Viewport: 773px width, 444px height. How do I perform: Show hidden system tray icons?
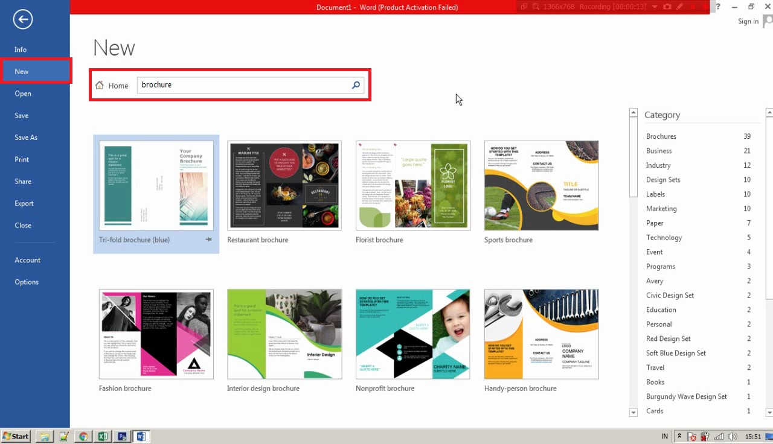click(x=679, y=436)
